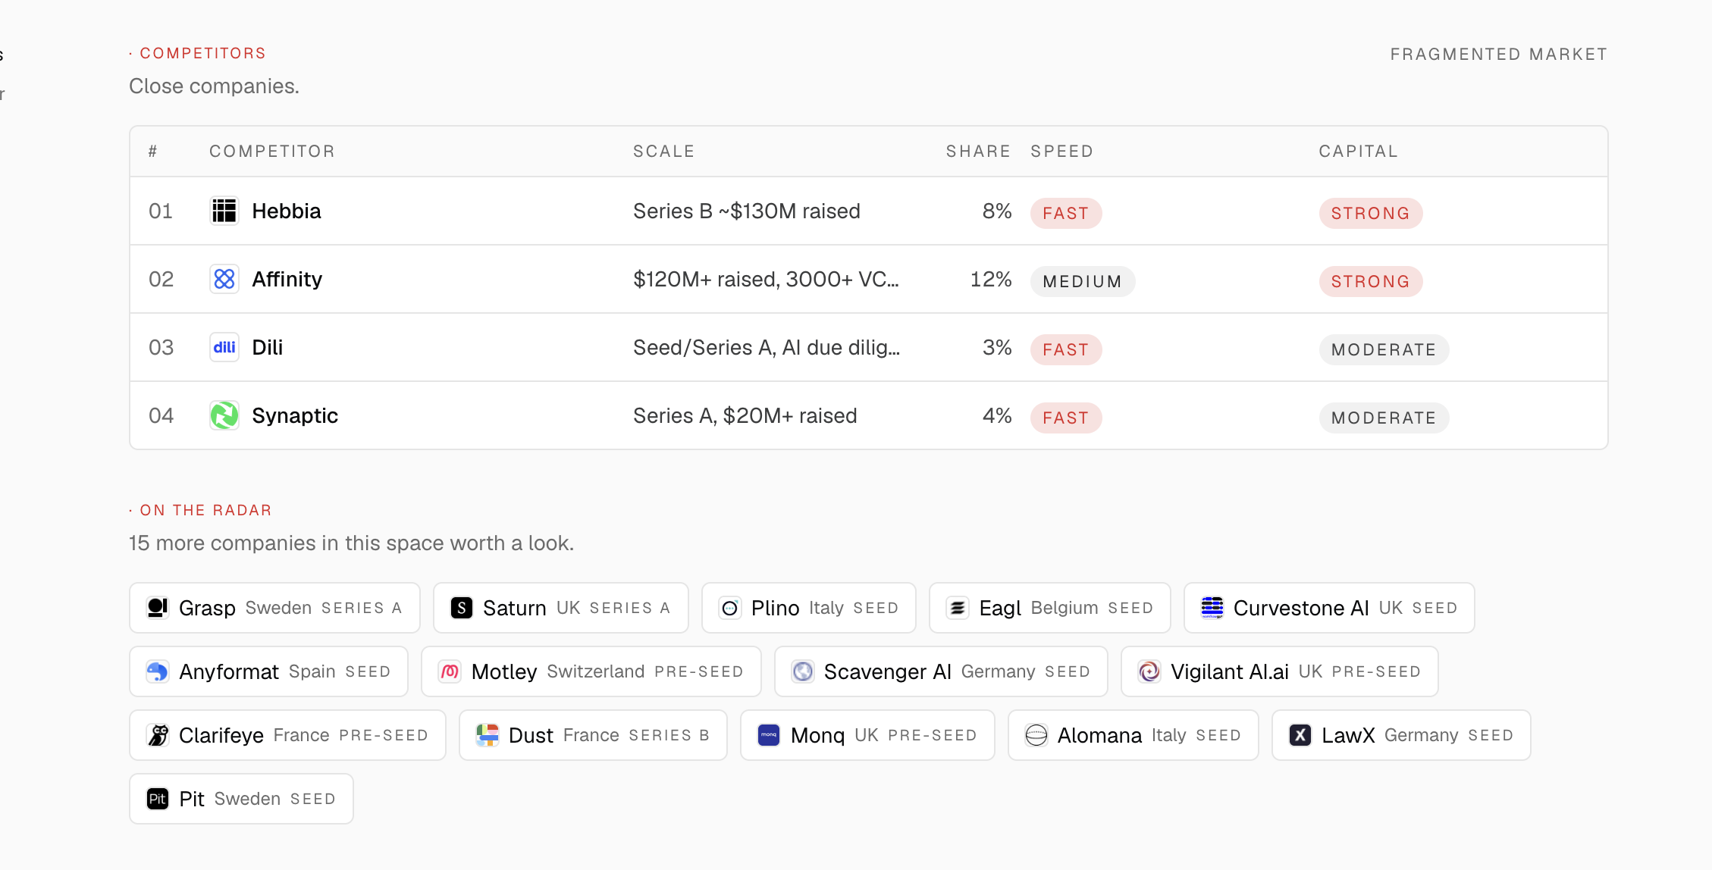The width and height of the screenshot is (1712, 870).
Task: Click the Anyformat blue logo icon
Action: click(158, 671)
